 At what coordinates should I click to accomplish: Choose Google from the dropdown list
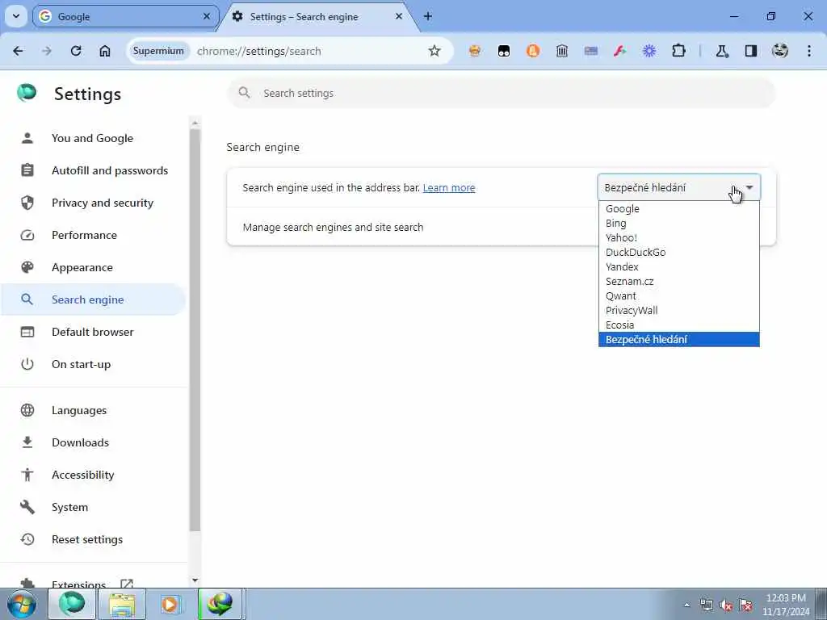pyautogui.click(x=678, y=209)
